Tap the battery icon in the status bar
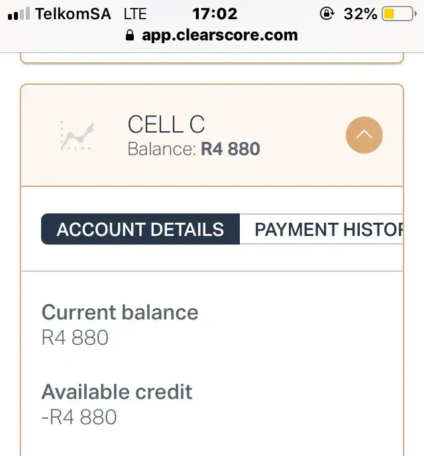Viewport: 424px width, 456px height. pos(398,13)
